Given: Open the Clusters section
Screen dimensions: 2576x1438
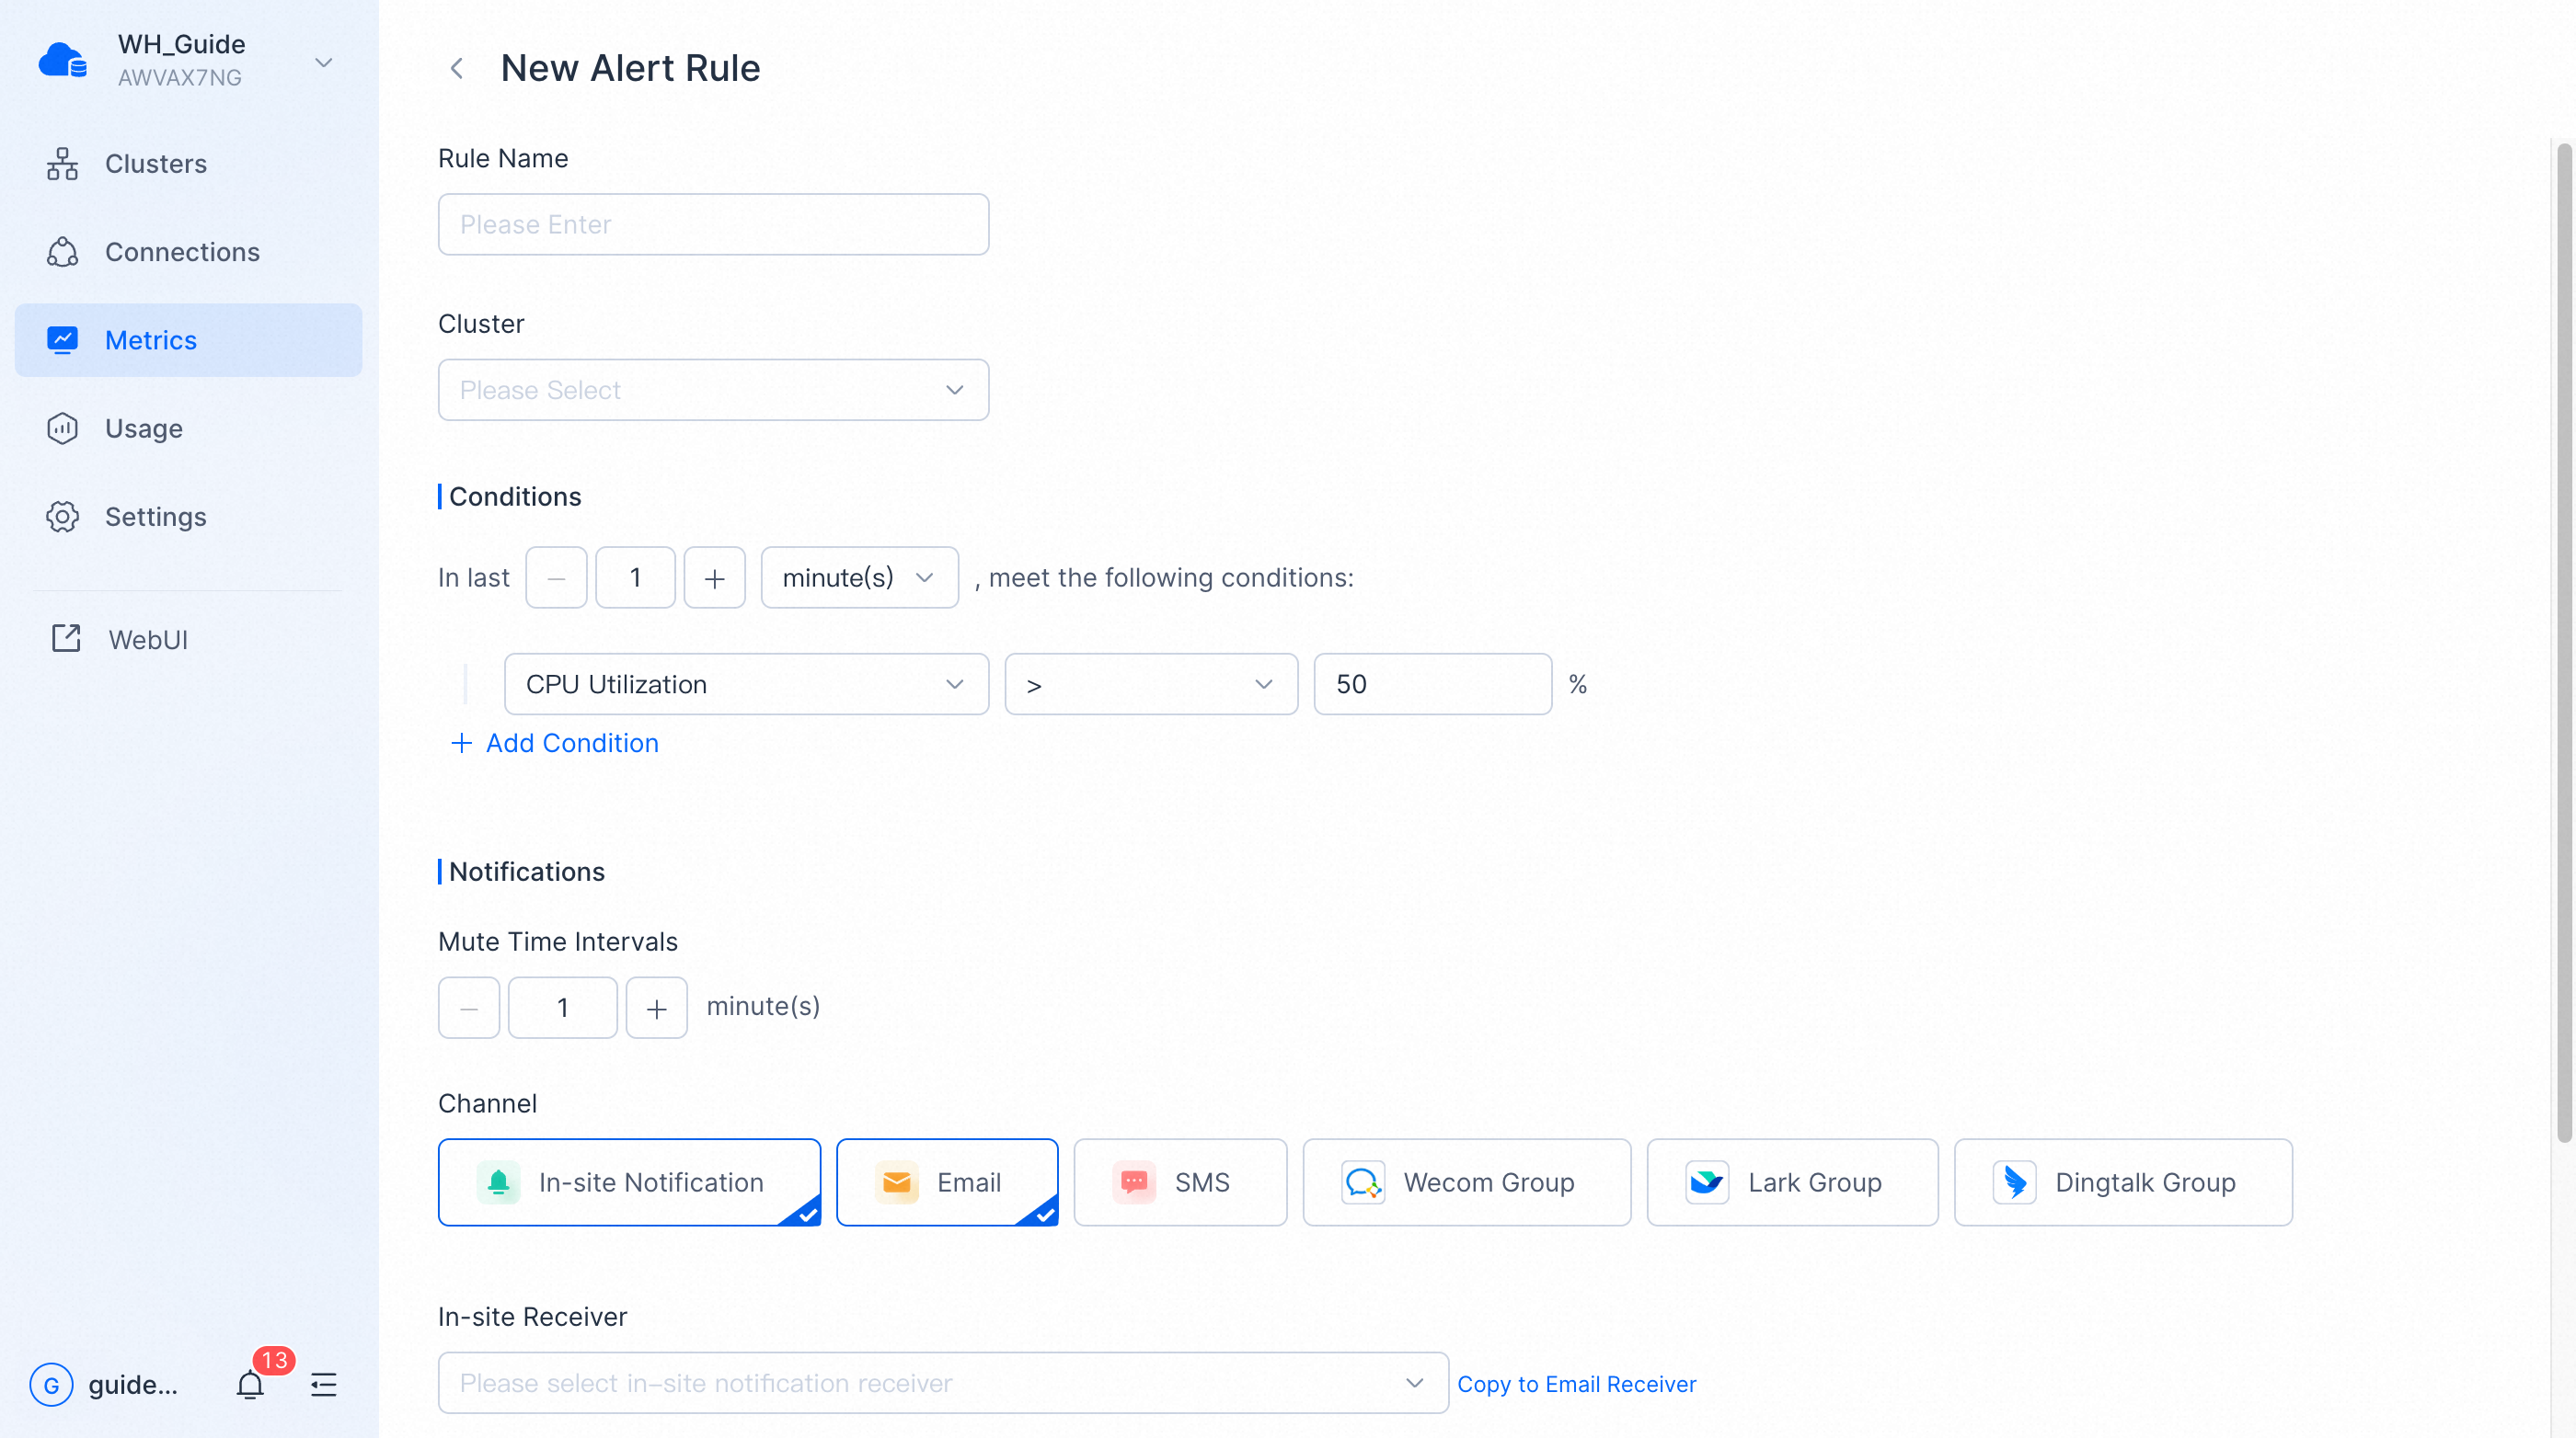Looking at the screenshot, I should pyautogui.click(x=155, y=163).
